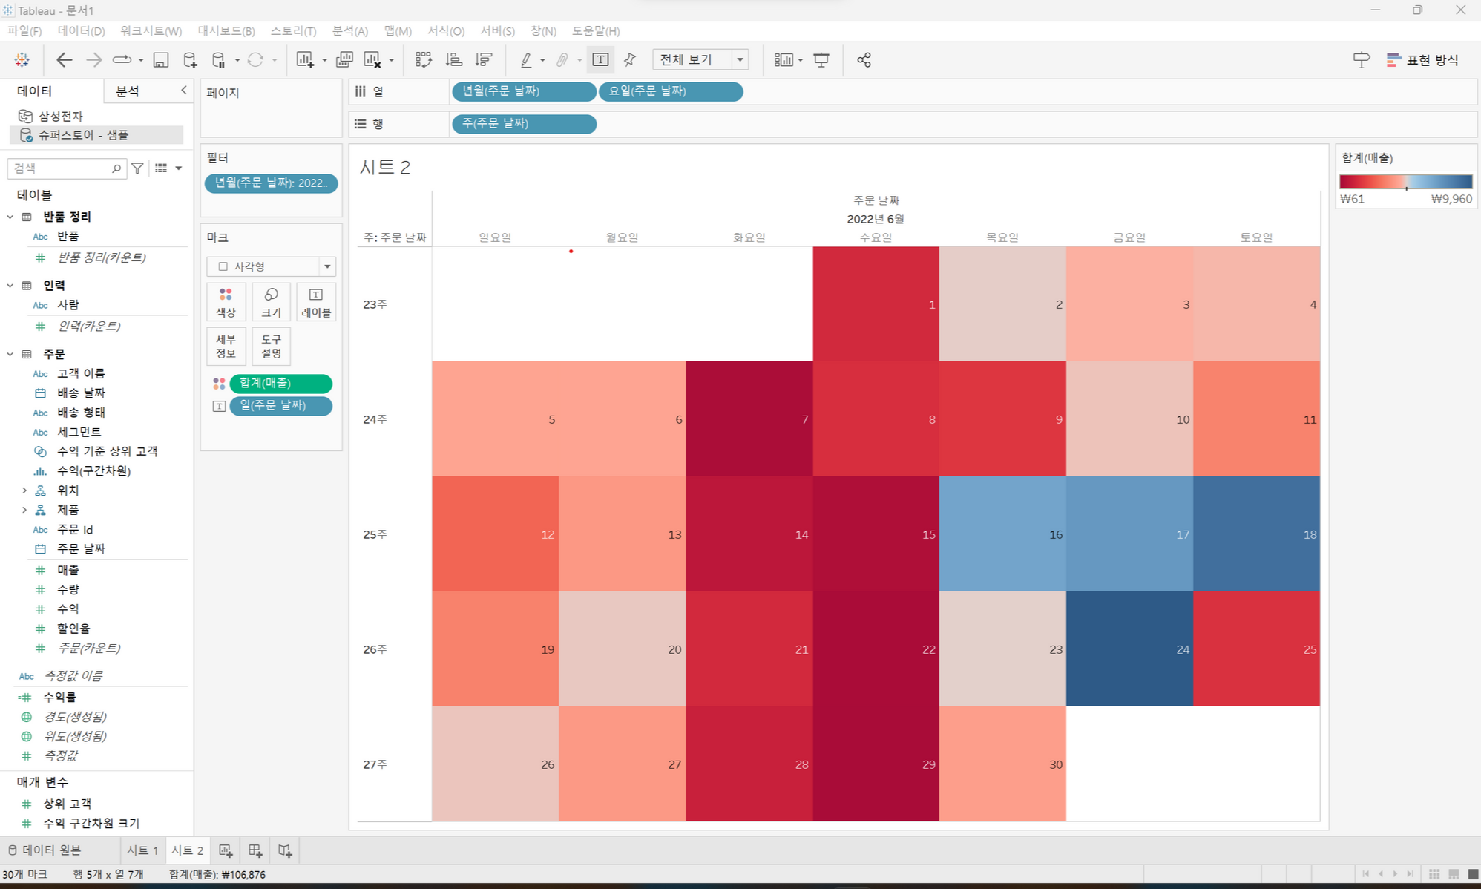Open the 워크시트 menu
The height and width of the screenshot is (889, 1481).
[x=151, y=30]
